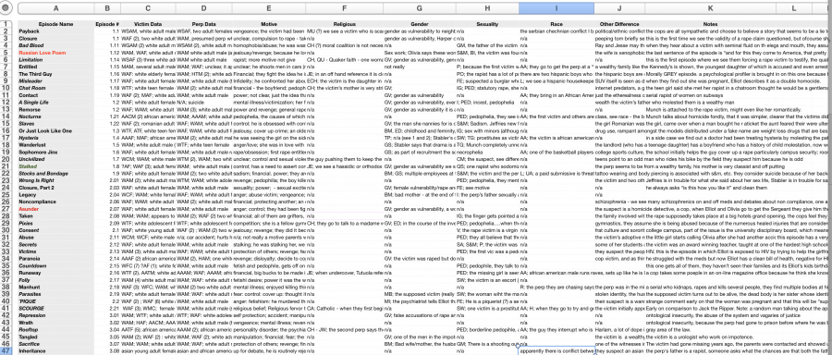Image resolution: width=832 pixels, height=355 pixels.
Task: Click the Episode Name header cell
Action: point(55,24)
